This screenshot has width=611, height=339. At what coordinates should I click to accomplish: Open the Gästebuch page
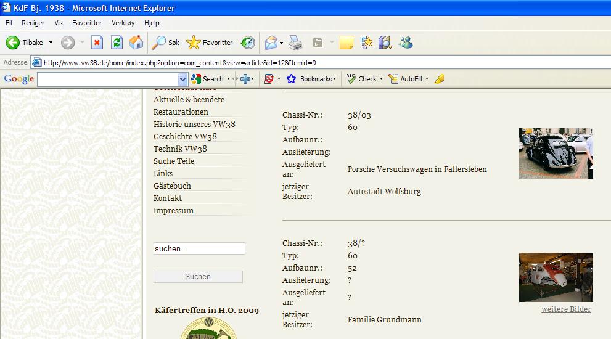pos(172,186)
